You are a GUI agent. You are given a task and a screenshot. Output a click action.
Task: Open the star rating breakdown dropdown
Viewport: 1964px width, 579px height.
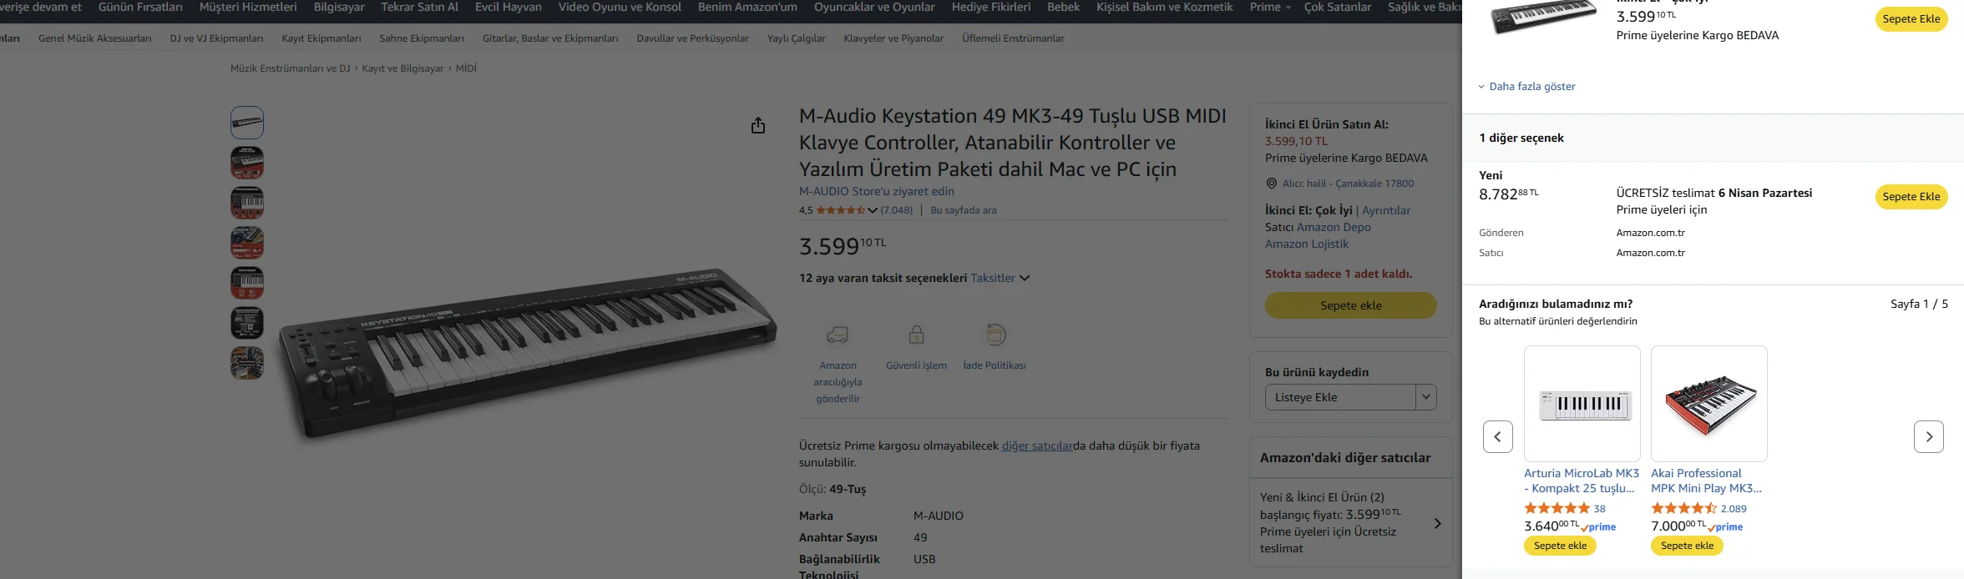tap(873, 210)
